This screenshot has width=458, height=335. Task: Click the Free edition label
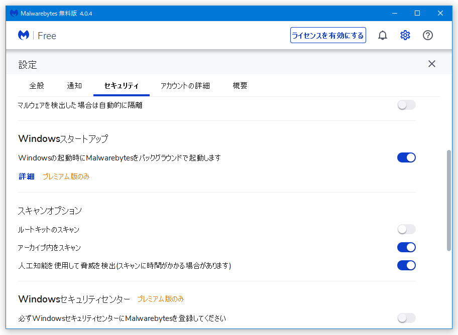pos(47,36)
